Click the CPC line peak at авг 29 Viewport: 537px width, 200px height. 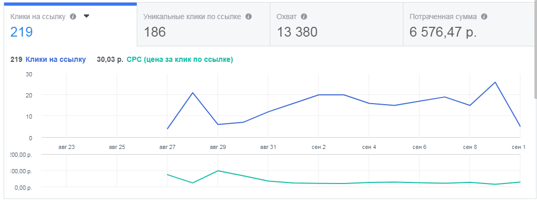pos(218,171)
